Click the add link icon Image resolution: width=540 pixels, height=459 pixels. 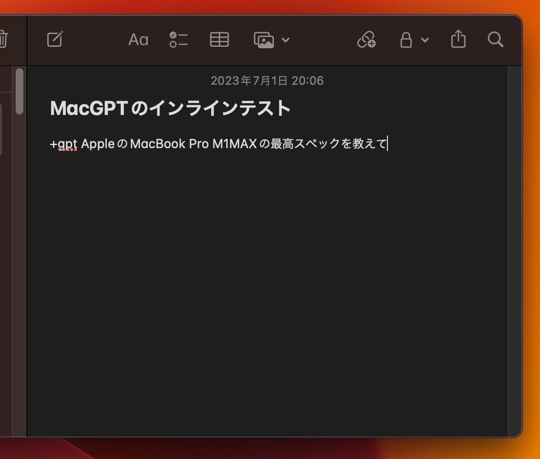tap(366, 39)
